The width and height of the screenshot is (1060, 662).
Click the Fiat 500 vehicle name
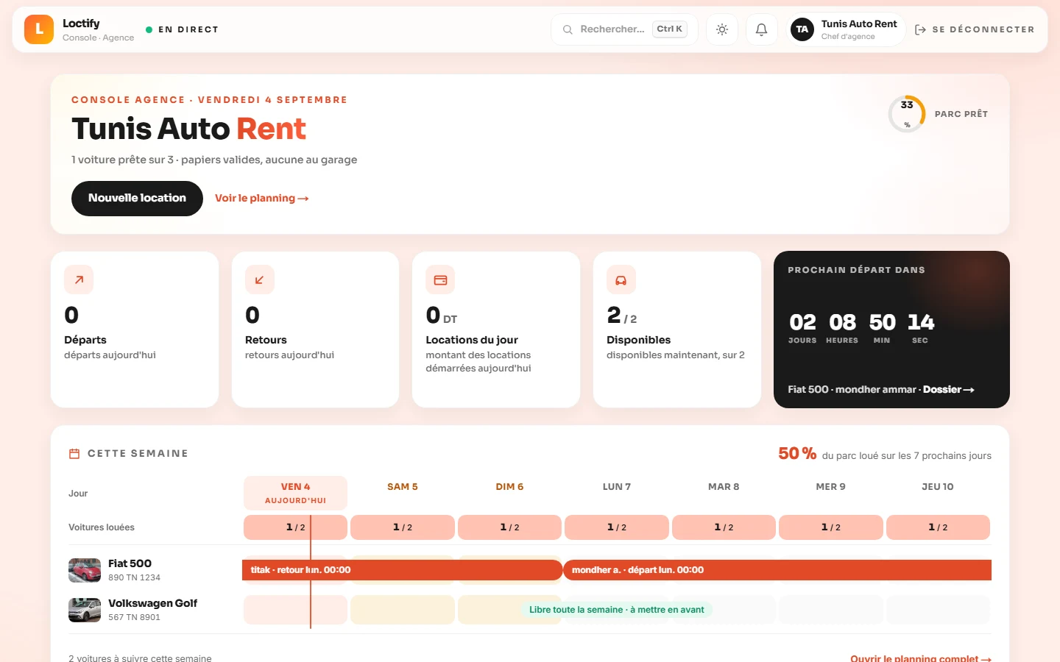tap(130, 563)
